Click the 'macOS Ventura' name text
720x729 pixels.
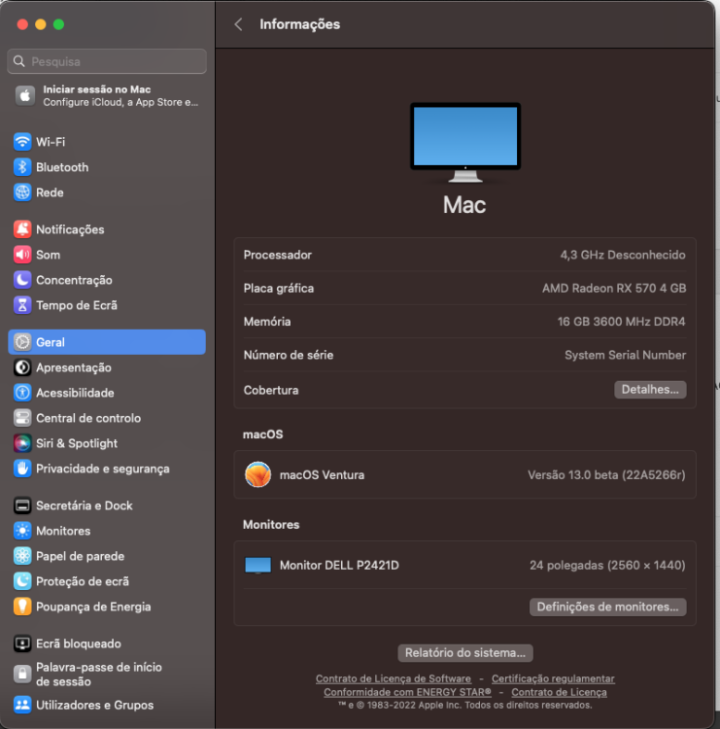323,475
